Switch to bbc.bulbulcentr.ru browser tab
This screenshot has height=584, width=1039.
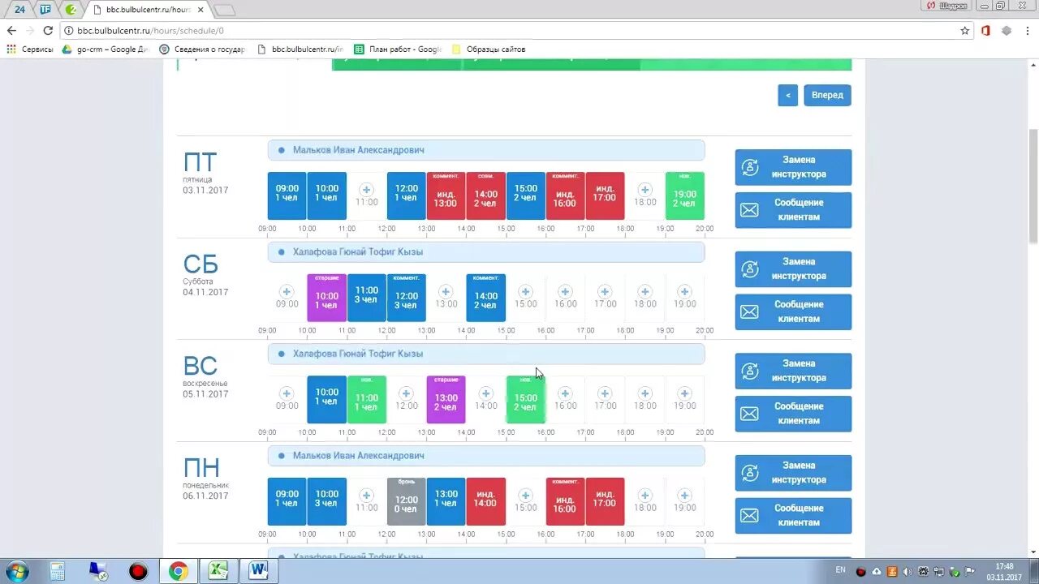point(146,10)
